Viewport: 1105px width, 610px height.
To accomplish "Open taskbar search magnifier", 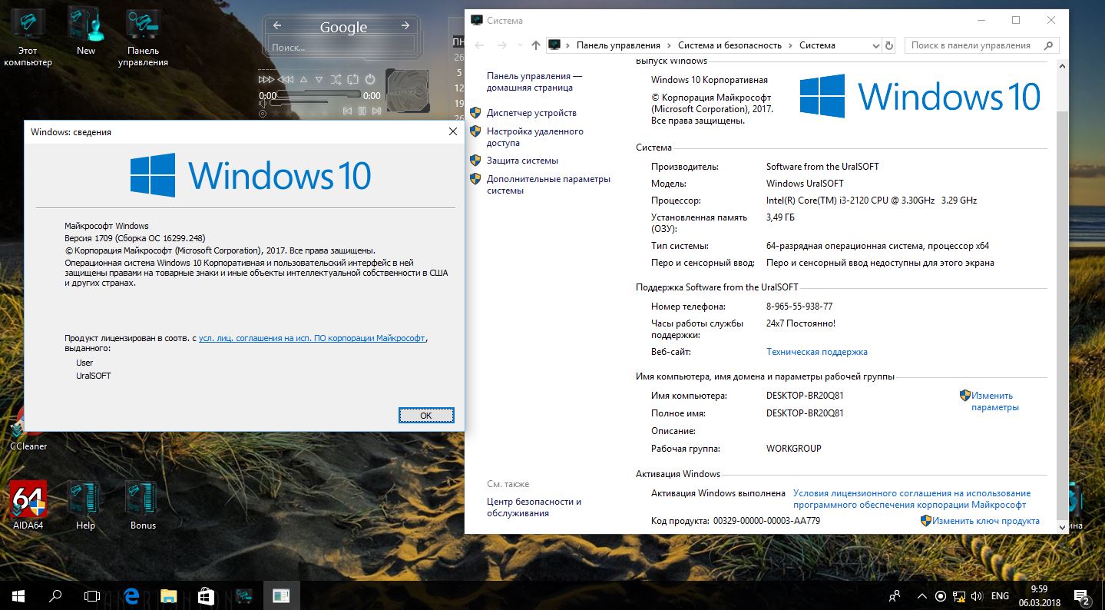I will tap(55, 595).
